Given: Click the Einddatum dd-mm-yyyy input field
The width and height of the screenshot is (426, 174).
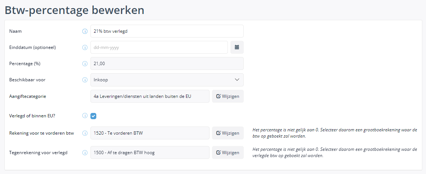Looking at the screenshot, I should (159, 47).
